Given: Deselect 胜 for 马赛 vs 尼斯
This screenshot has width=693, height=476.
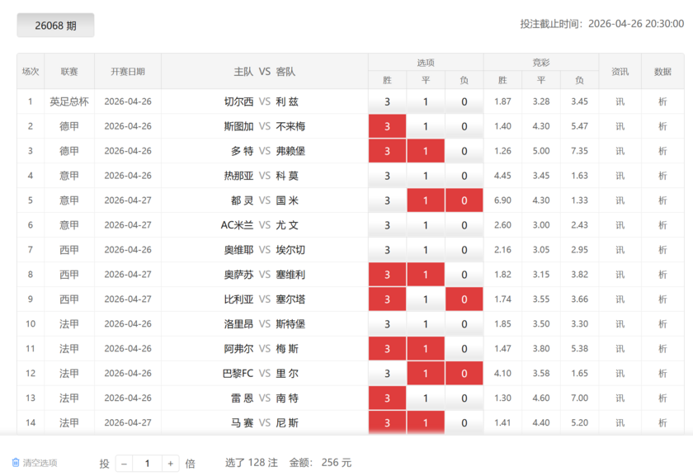Looking at the screenshot, I should tap(387, 422).
